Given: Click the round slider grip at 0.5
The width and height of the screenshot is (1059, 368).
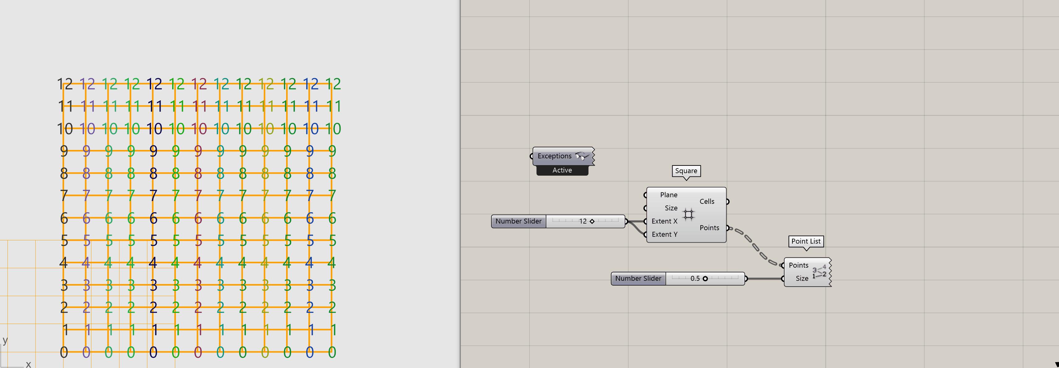Looking at the screenshot, I should pos(705,278).
